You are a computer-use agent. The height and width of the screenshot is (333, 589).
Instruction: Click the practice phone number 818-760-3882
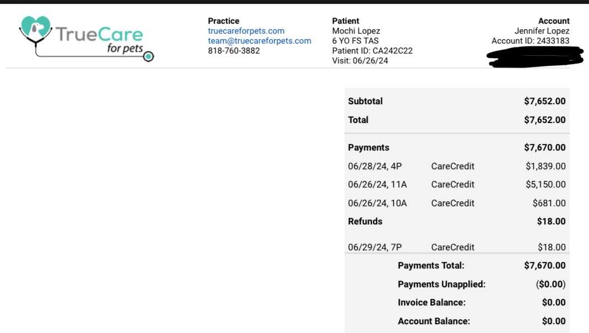tap(234, 51)
